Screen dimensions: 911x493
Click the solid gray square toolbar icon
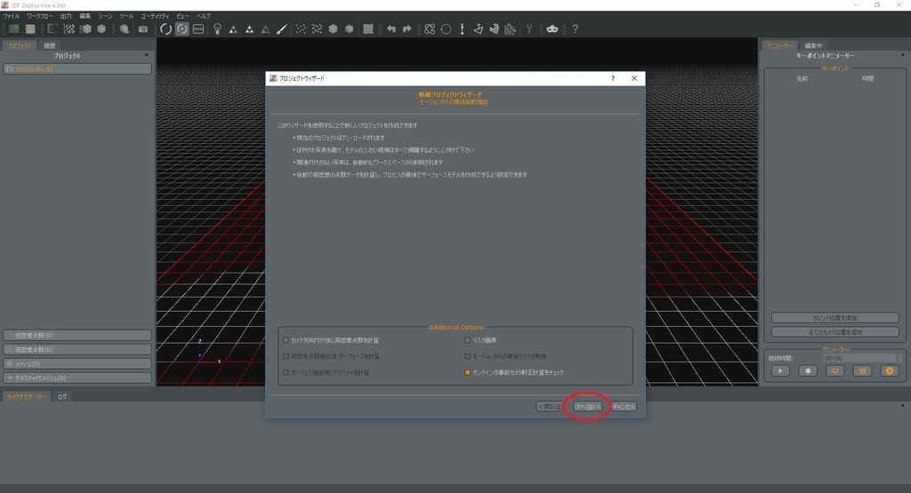[x=368, y=29]
